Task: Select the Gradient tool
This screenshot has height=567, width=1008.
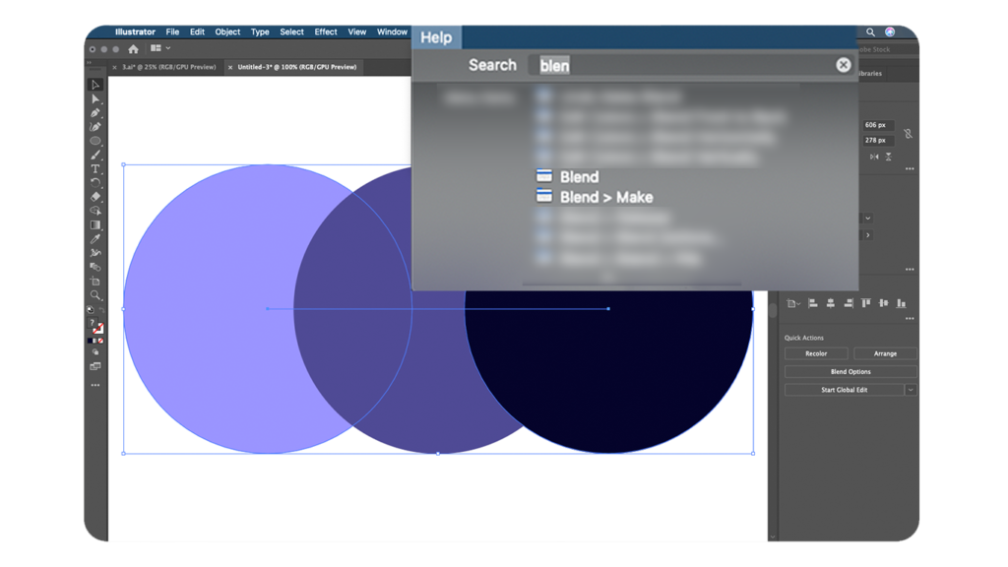Action: tap(95, 225)
